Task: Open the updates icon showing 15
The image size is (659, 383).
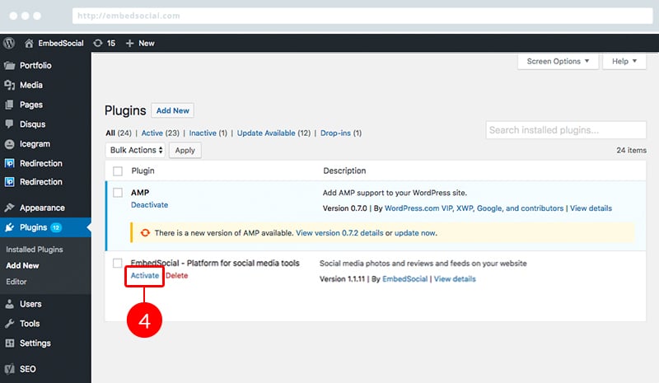Action: click(98, 44)
